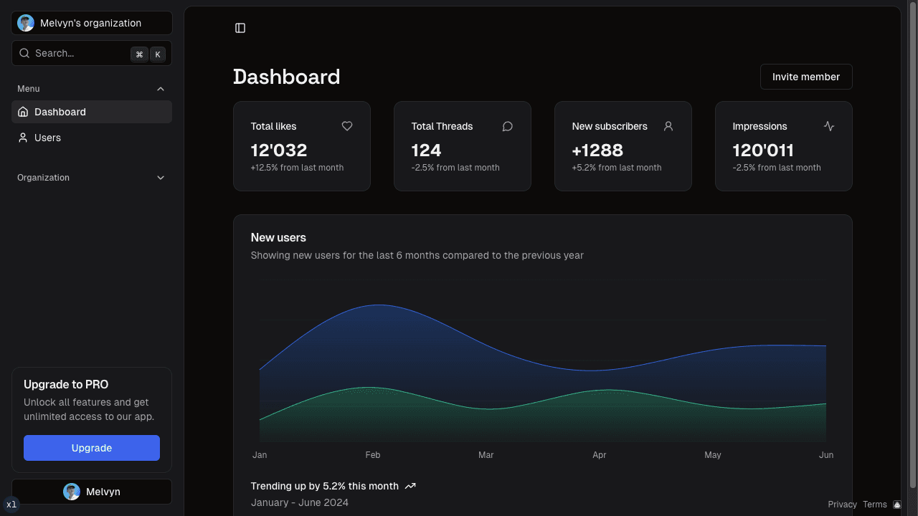Toggle the sidebar collapse icon
This screenshot has width=918, height=516.
[x=240, y=28]
